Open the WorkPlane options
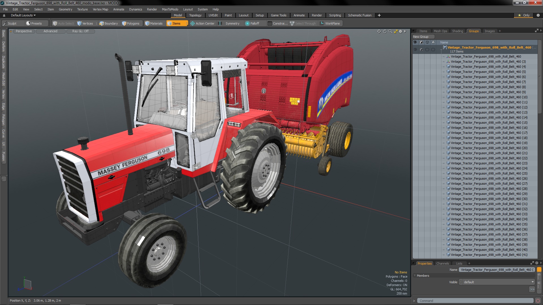This screenshot has height=305, width=543. pos(330,23)
